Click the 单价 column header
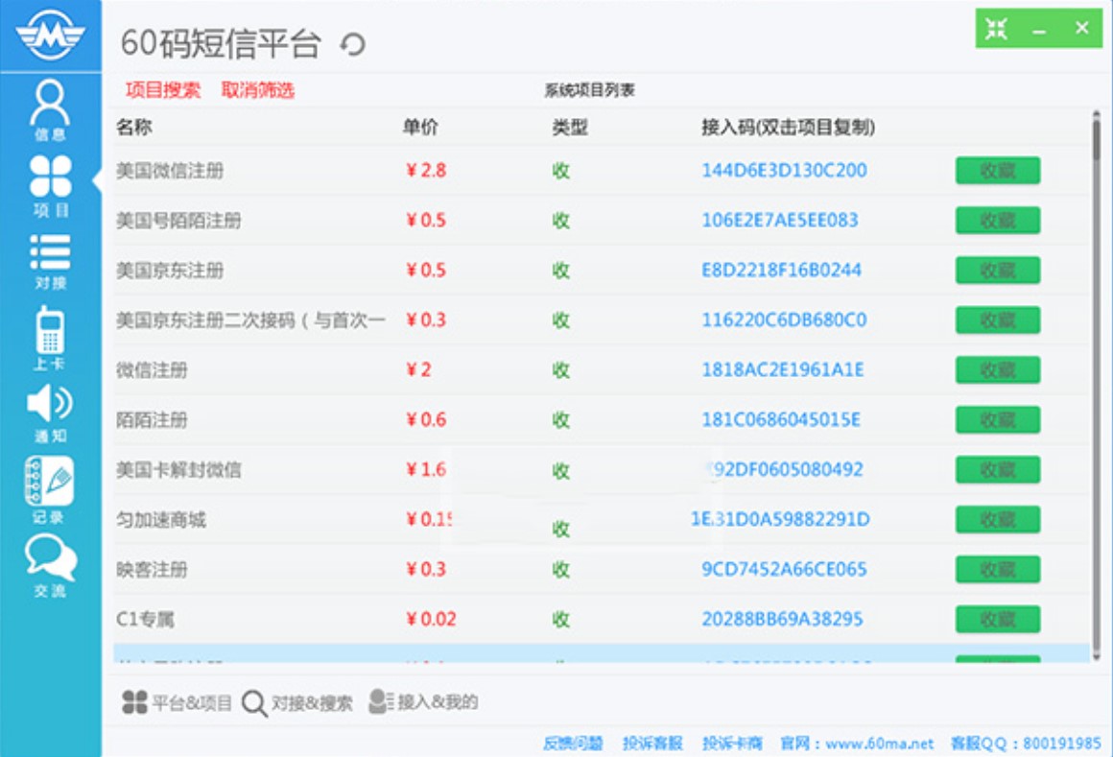 point(420,127)
